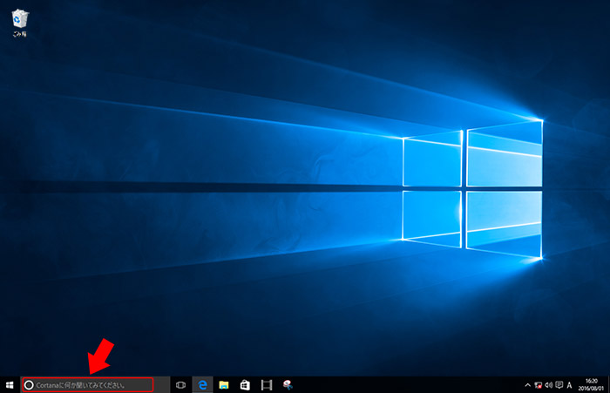610x393 pixels.
Task: Open network status icon in system tray
Action: click(x=539, y=385)
